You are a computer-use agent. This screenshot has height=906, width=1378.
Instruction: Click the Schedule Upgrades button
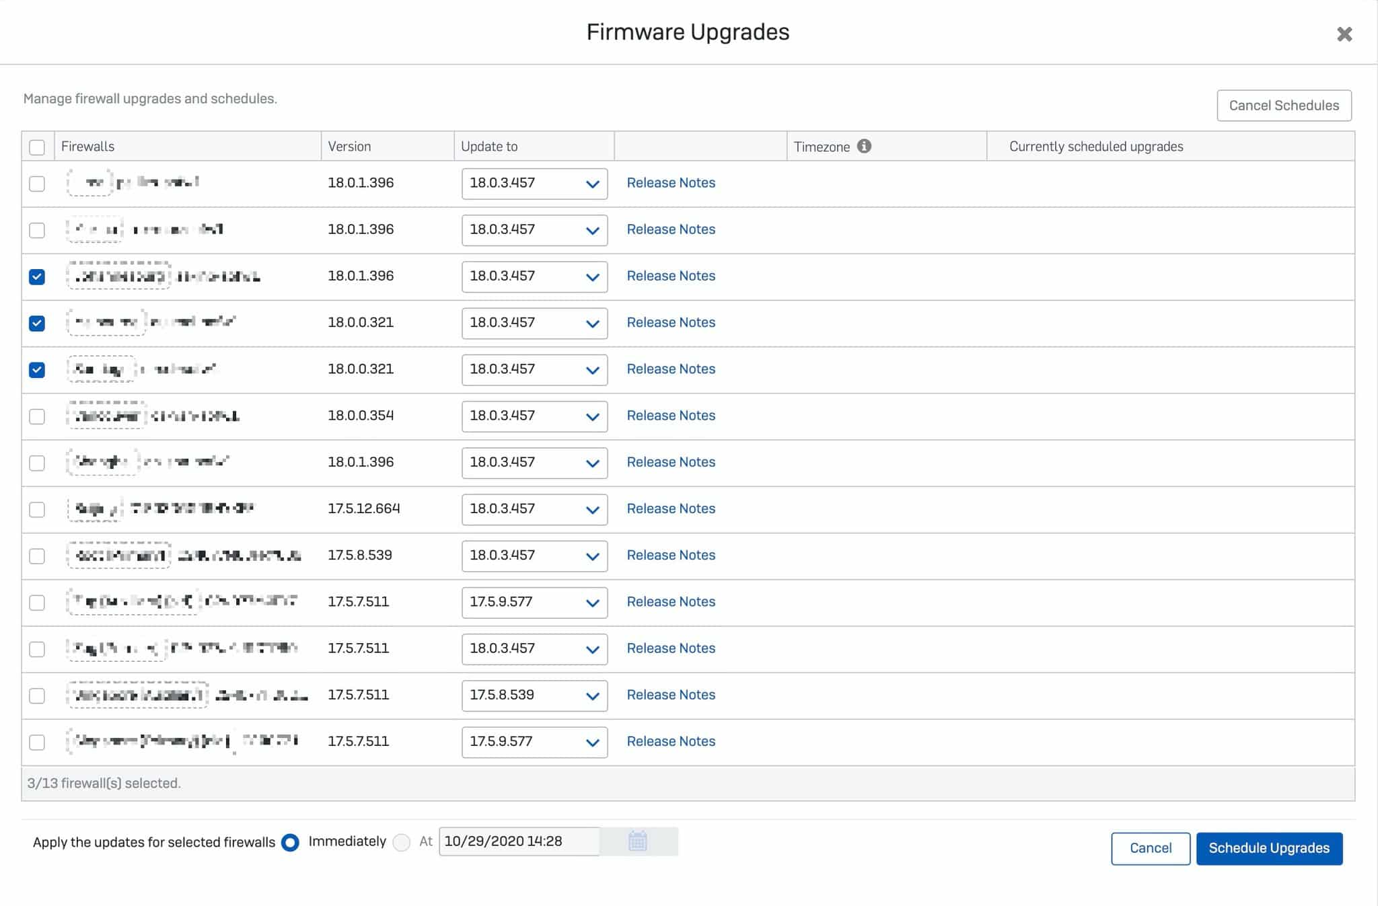point(1268,848)
